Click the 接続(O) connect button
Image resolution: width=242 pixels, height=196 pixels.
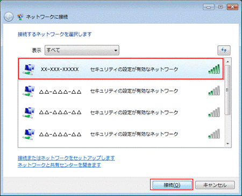pos(172,185)
